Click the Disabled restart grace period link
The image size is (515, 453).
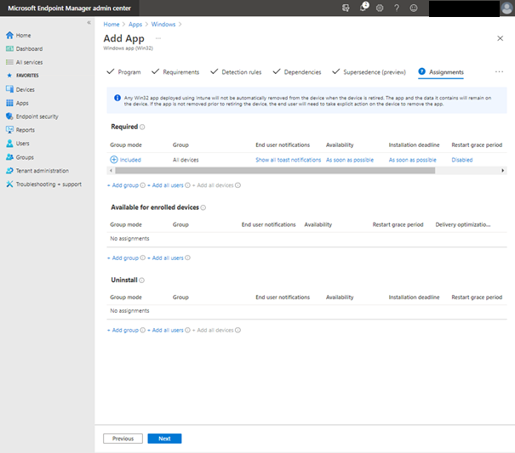coord(461,160)
